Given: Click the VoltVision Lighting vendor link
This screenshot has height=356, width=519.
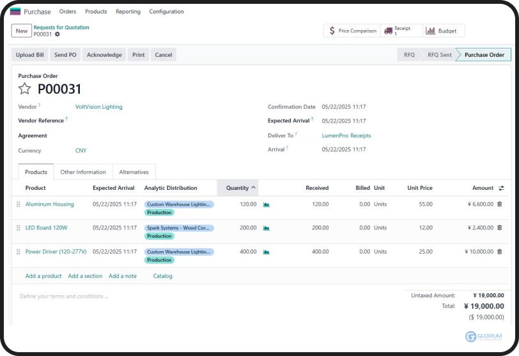Looking at the screenshot, I should (x=98, y=107).
